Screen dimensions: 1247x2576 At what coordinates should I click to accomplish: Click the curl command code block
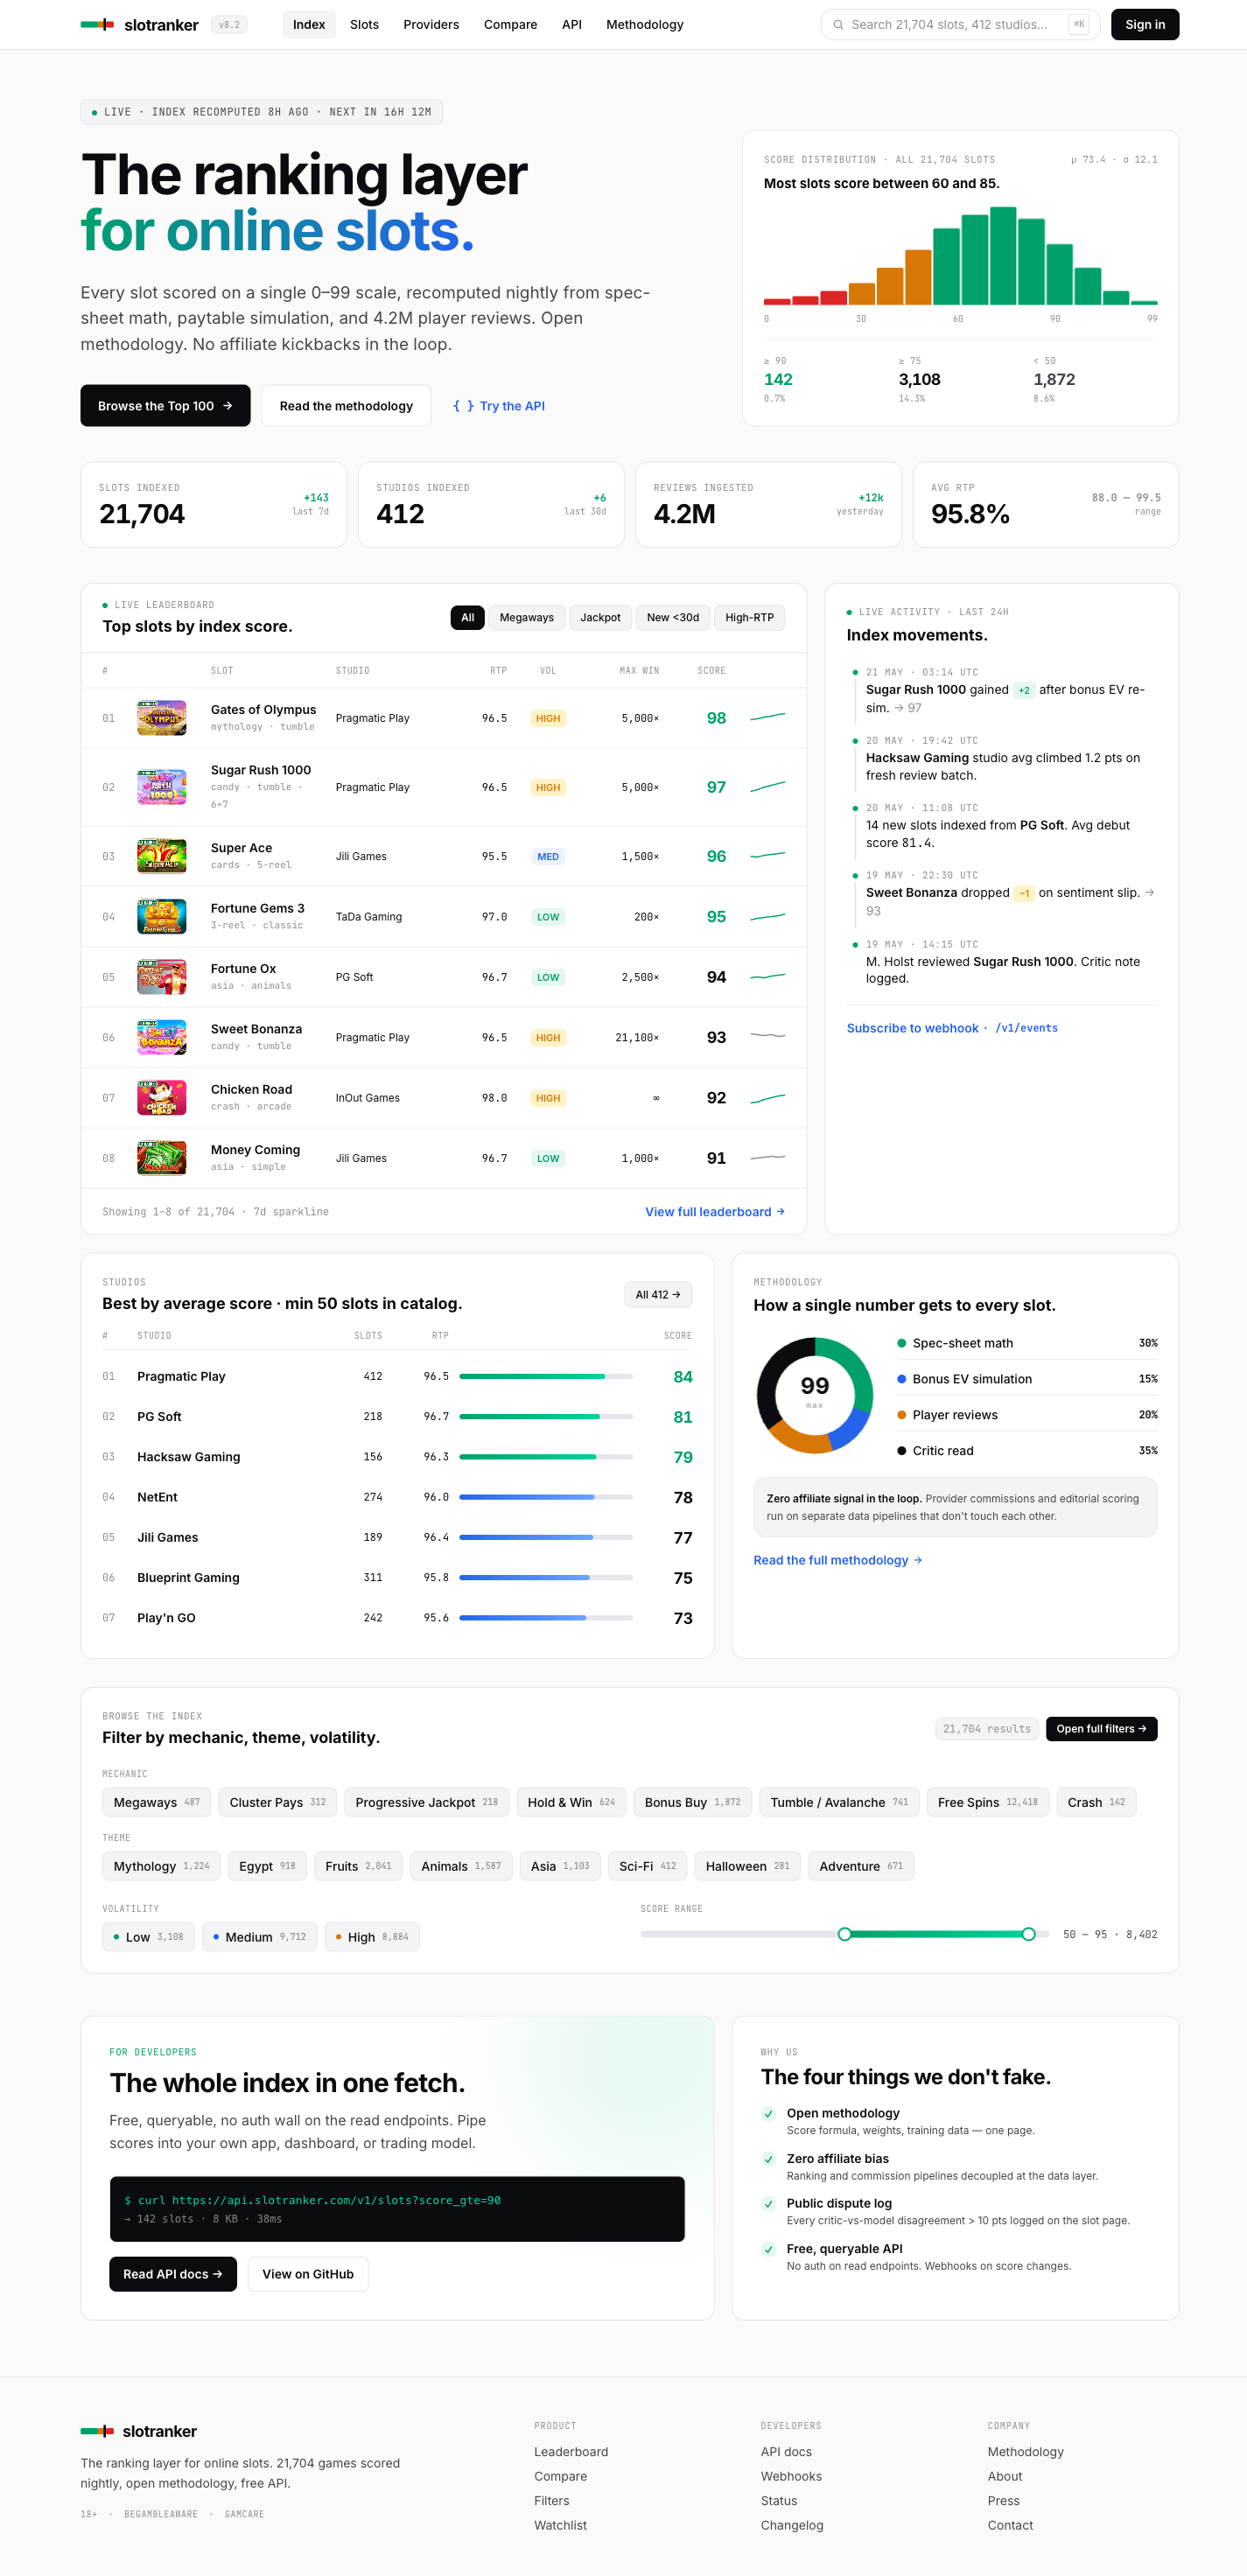pos(397,2209)
